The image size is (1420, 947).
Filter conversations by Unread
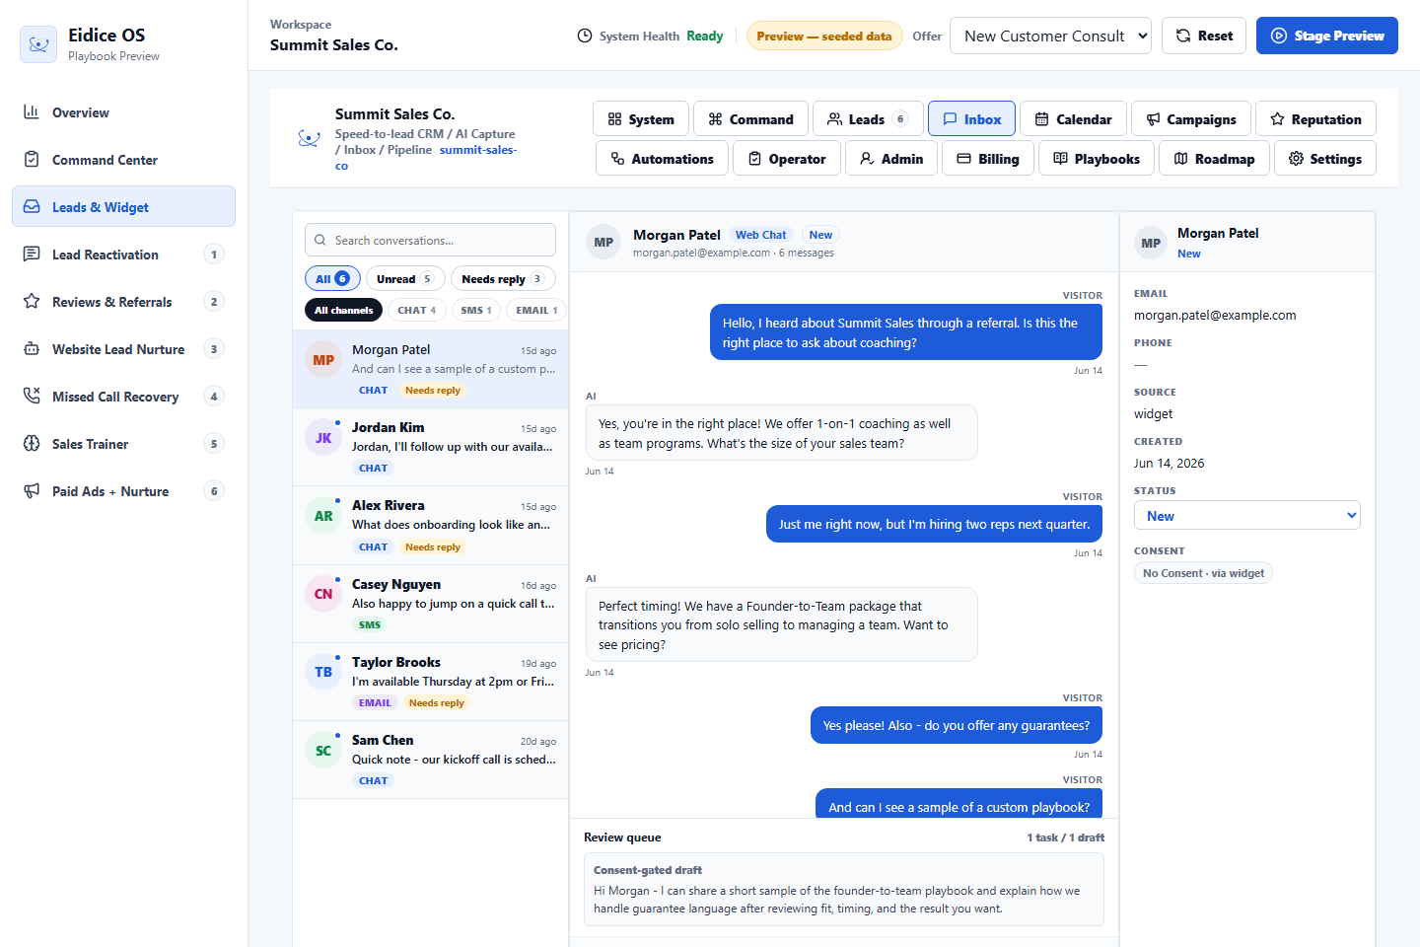click(x=405, y=279)
